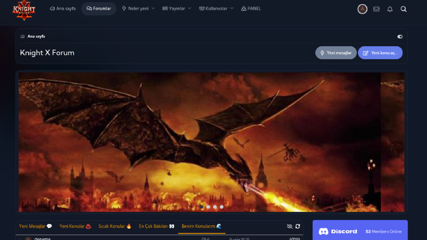
Task: Open the Ana sayfa navigation link
Action: tap(62, 9)
